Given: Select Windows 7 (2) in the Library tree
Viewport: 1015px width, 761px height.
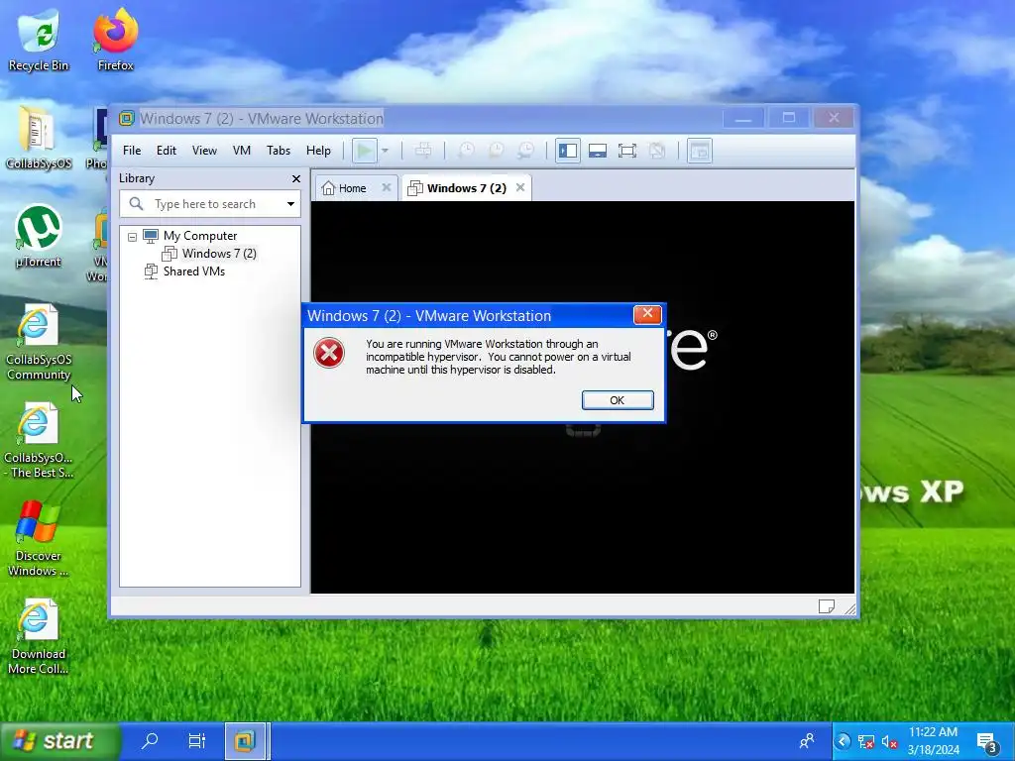Looking at the screenshot, I should tap(219, 253).
